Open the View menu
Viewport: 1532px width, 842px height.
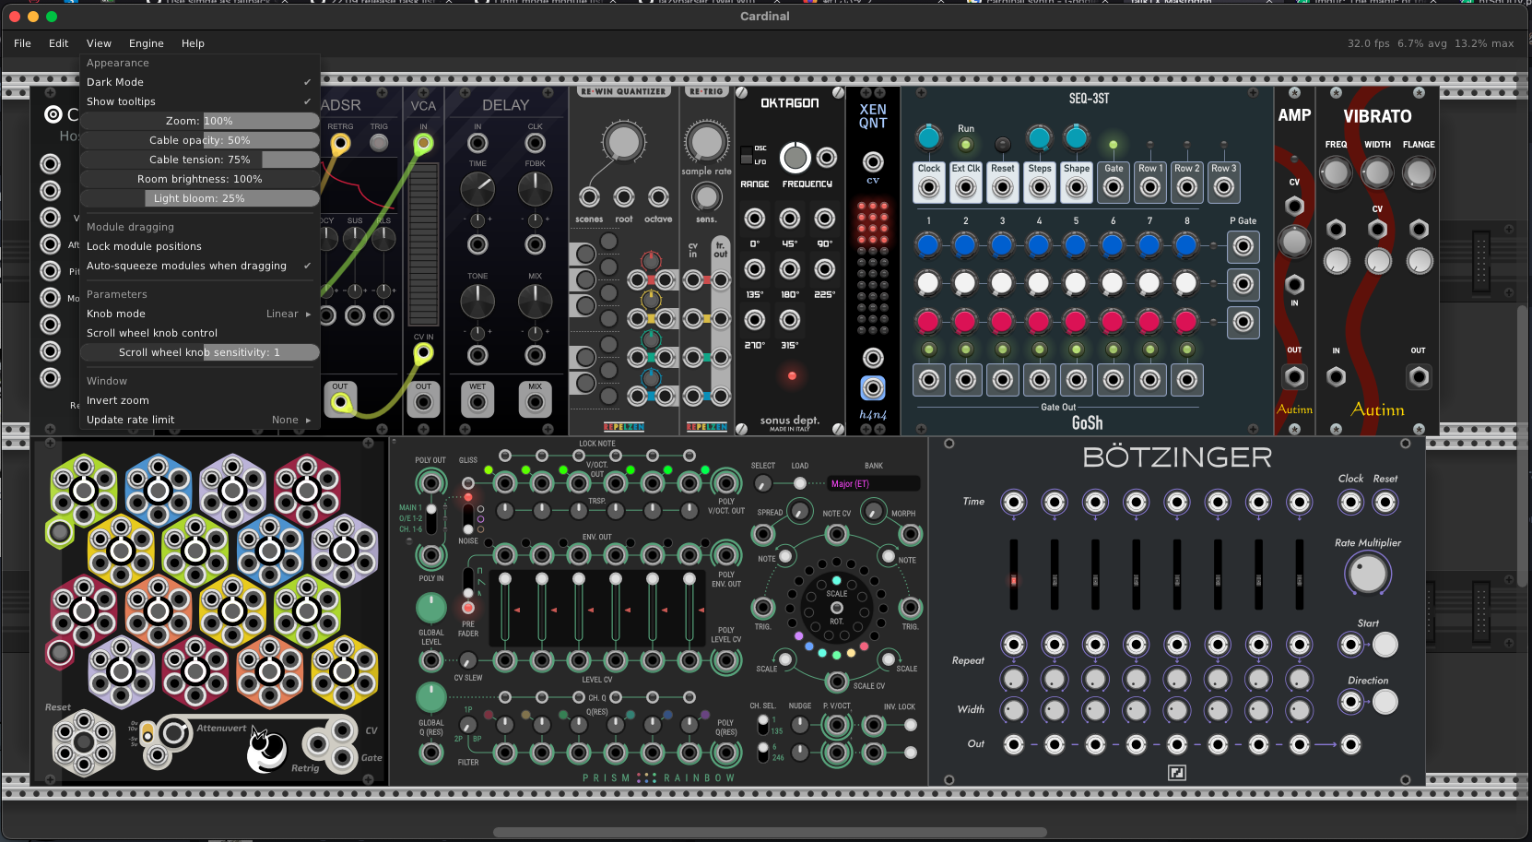coord(99,43)
